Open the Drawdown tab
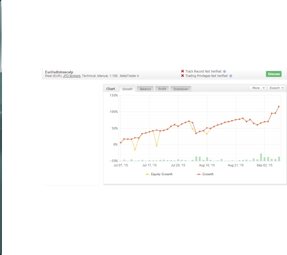287x255 pixels. tap(181, 89)
